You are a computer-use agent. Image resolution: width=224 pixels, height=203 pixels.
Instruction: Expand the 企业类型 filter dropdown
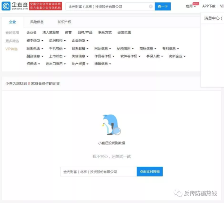pos(80,41)
